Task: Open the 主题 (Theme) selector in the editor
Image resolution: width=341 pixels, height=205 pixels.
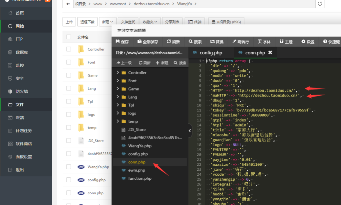Action: [x=286, y=41]
